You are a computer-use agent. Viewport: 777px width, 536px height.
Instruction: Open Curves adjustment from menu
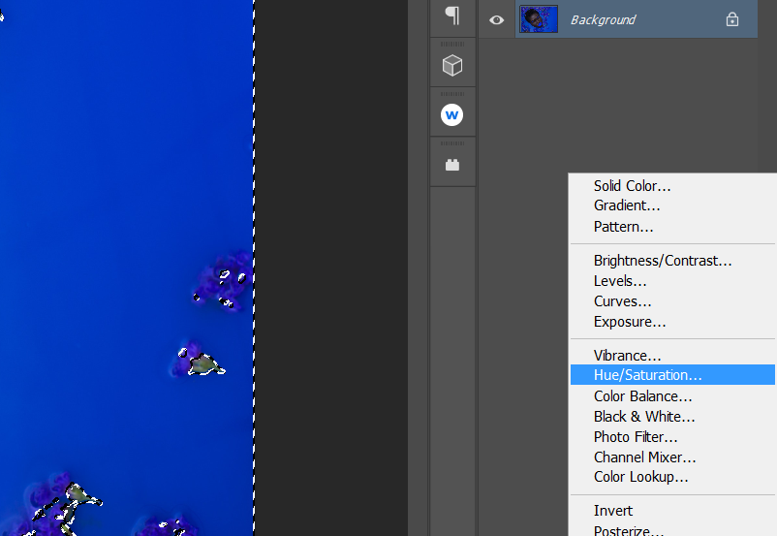tap(622, 301)
